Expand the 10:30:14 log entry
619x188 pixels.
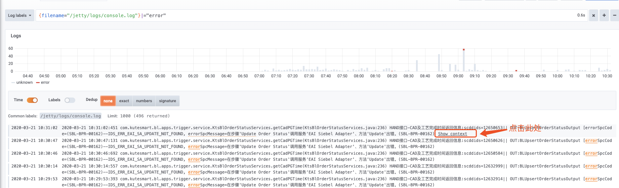(34, 166)
